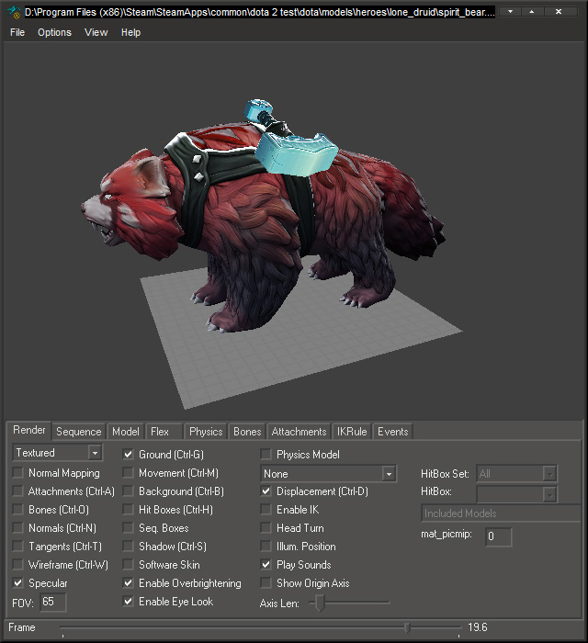Enable the Physics Model checkbox

[266, 455]
